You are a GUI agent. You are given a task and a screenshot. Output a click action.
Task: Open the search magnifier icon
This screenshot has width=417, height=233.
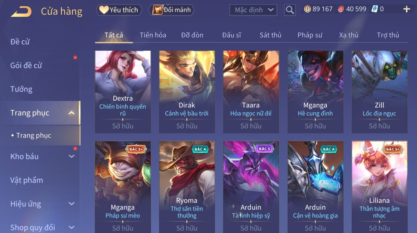pos(290,10)
